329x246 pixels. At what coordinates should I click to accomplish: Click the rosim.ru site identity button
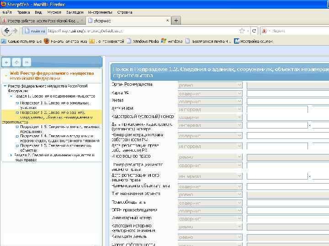coord(34,31)
